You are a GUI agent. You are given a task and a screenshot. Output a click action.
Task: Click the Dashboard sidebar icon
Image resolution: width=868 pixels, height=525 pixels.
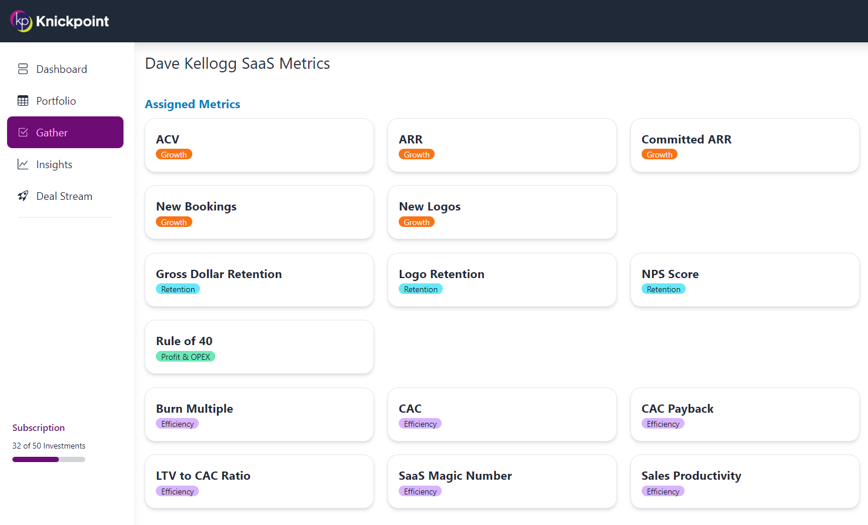[x=23, y=69]
